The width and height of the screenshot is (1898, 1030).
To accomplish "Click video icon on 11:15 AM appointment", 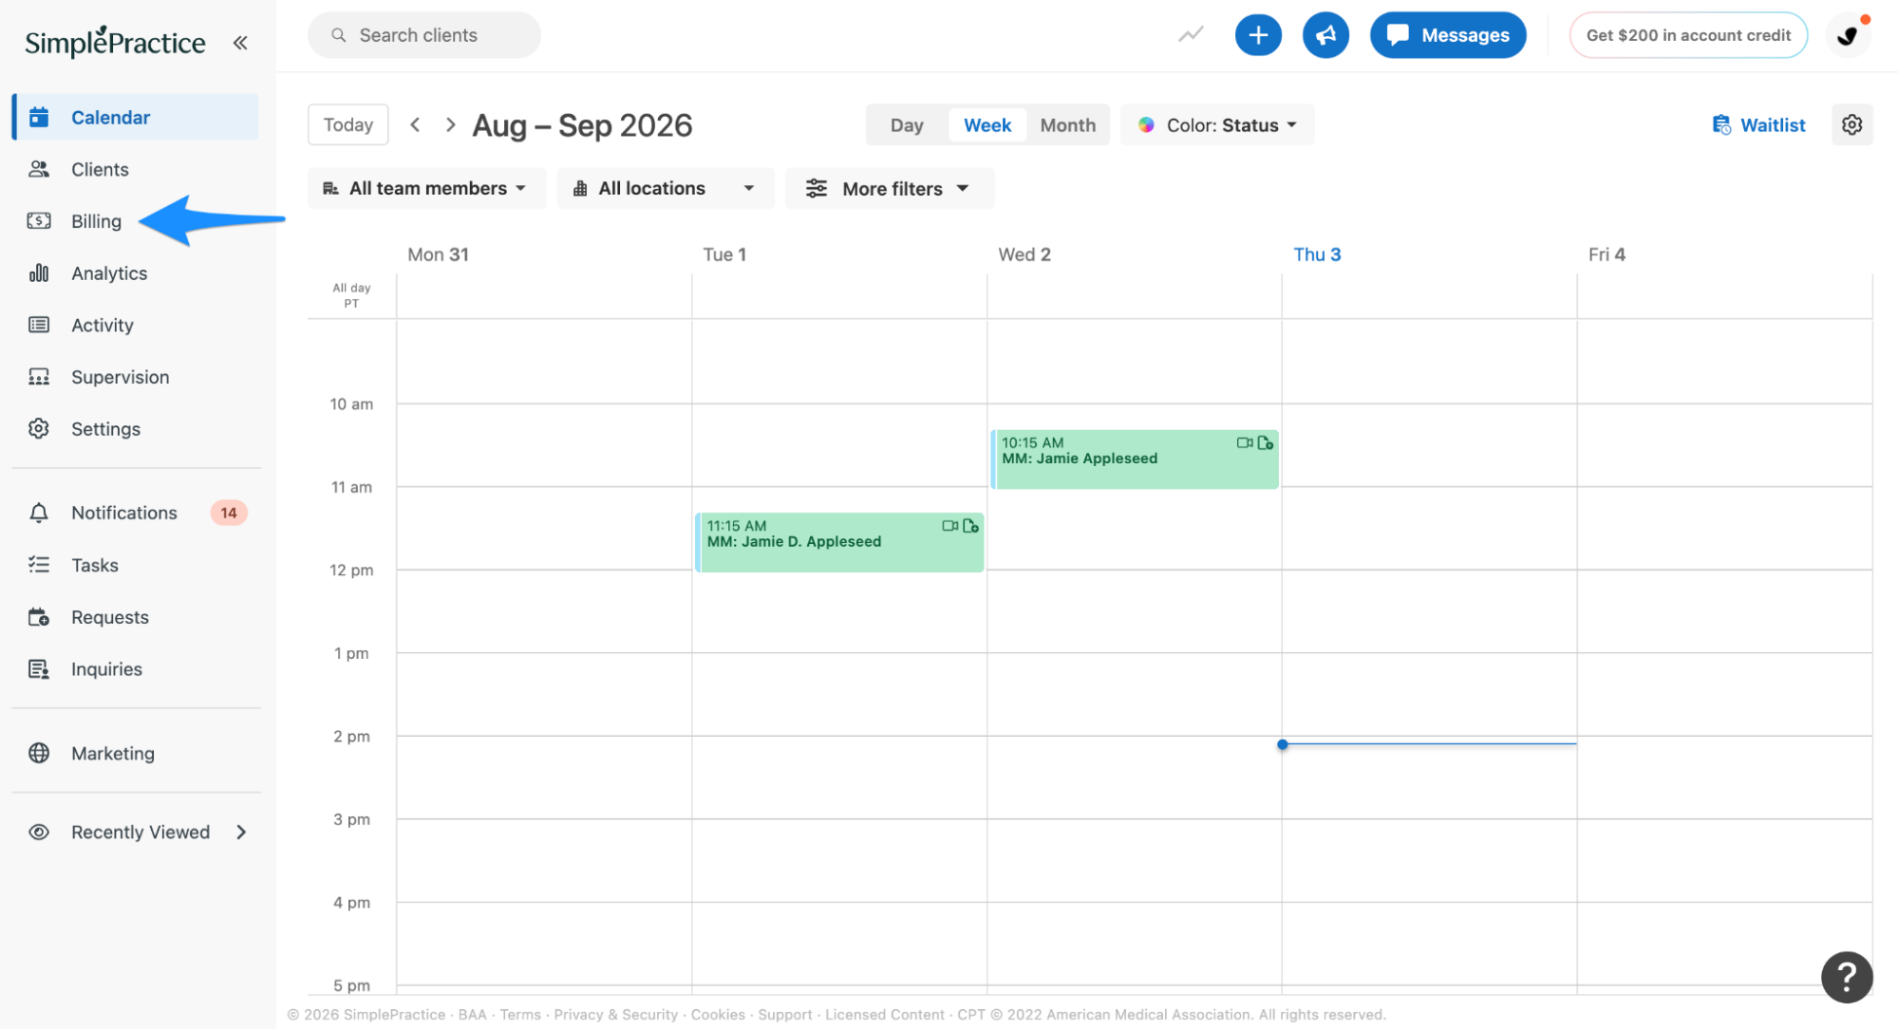I will point(949,526).
